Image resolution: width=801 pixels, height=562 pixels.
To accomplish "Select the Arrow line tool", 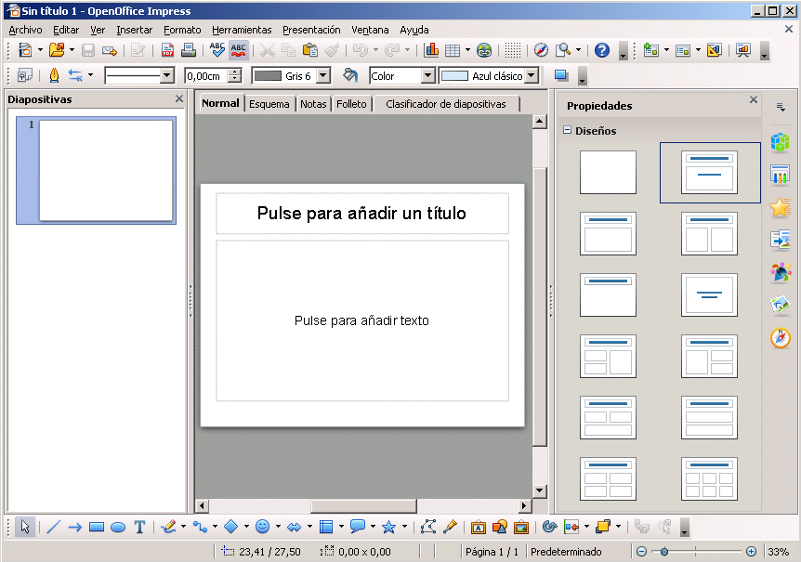I will [x=75, y=527].
